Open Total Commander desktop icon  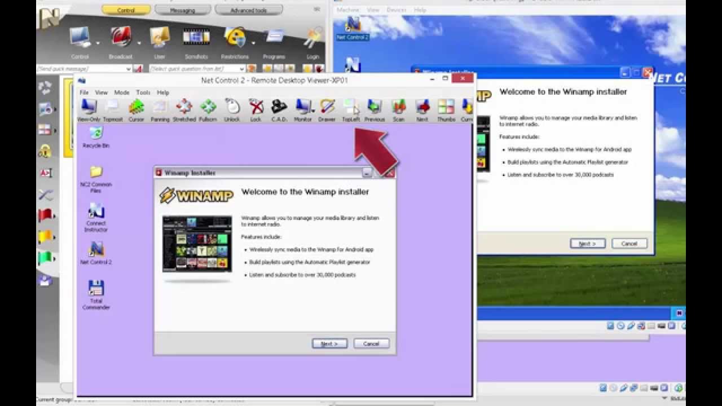[96, 294]
